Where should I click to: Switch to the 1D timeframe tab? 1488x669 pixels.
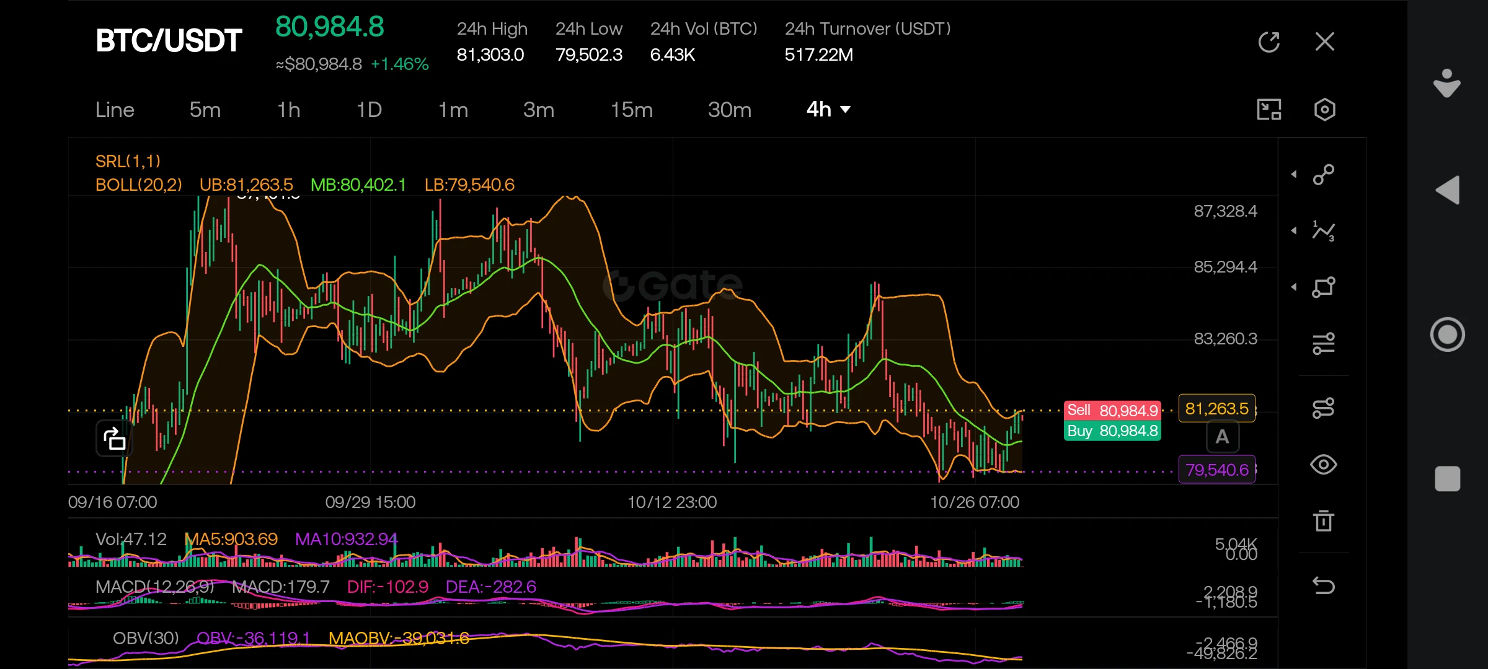tap(369, 110)
